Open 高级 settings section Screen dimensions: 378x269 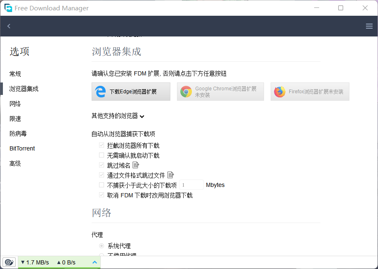coord(15,163)
